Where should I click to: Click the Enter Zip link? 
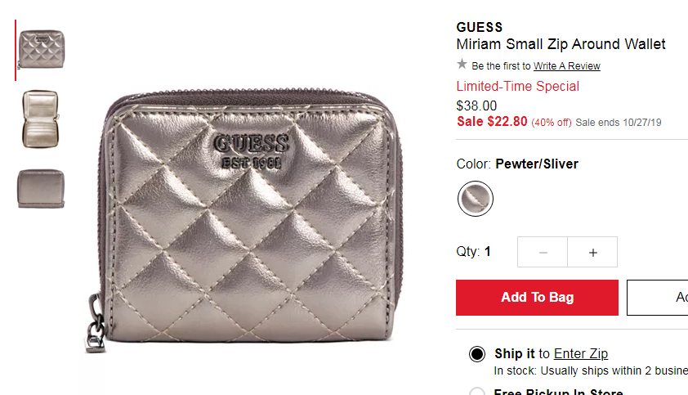coord(580,353)
